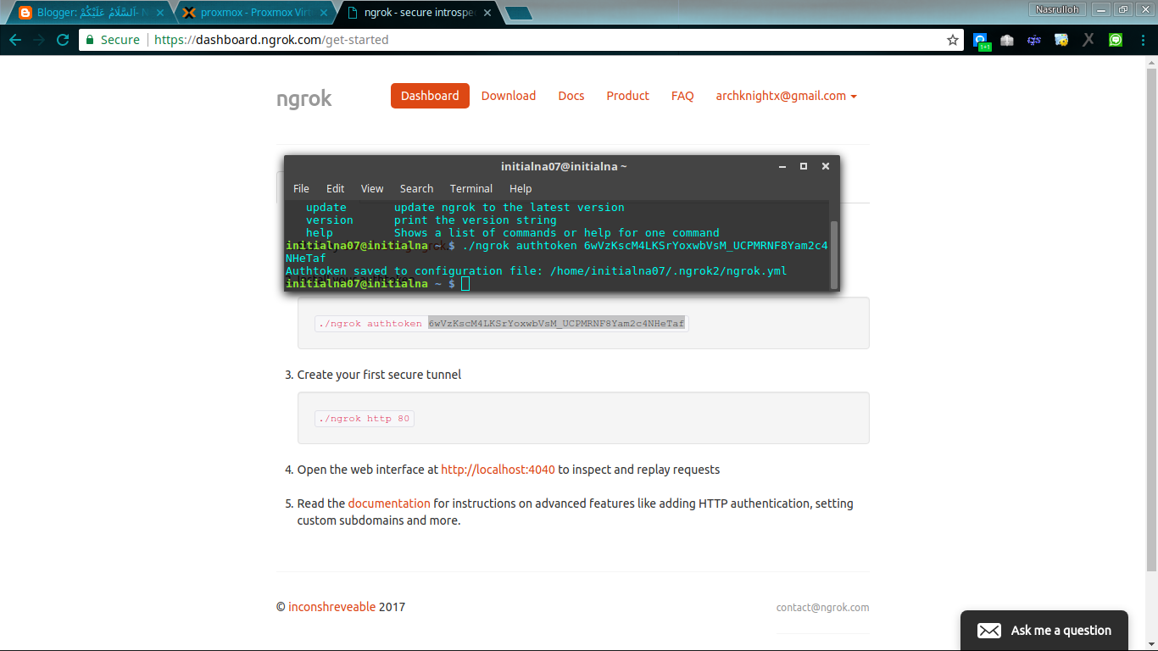Open the Terminal menu in the terminal window

coord(470,188)
